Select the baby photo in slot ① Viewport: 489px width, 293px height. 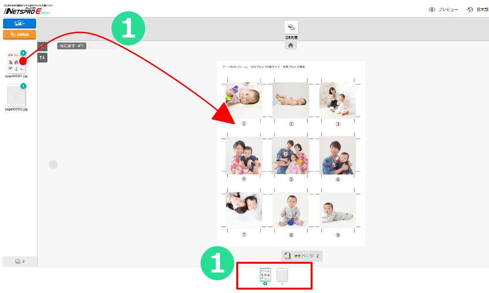[244, 100]
